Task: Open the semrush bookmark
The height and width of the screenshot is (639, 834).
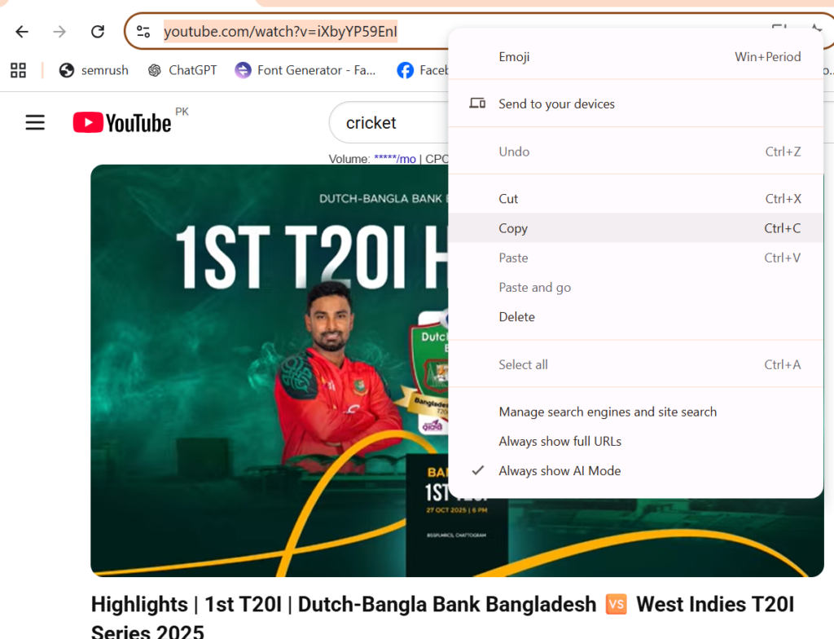Action: point(94,70)
